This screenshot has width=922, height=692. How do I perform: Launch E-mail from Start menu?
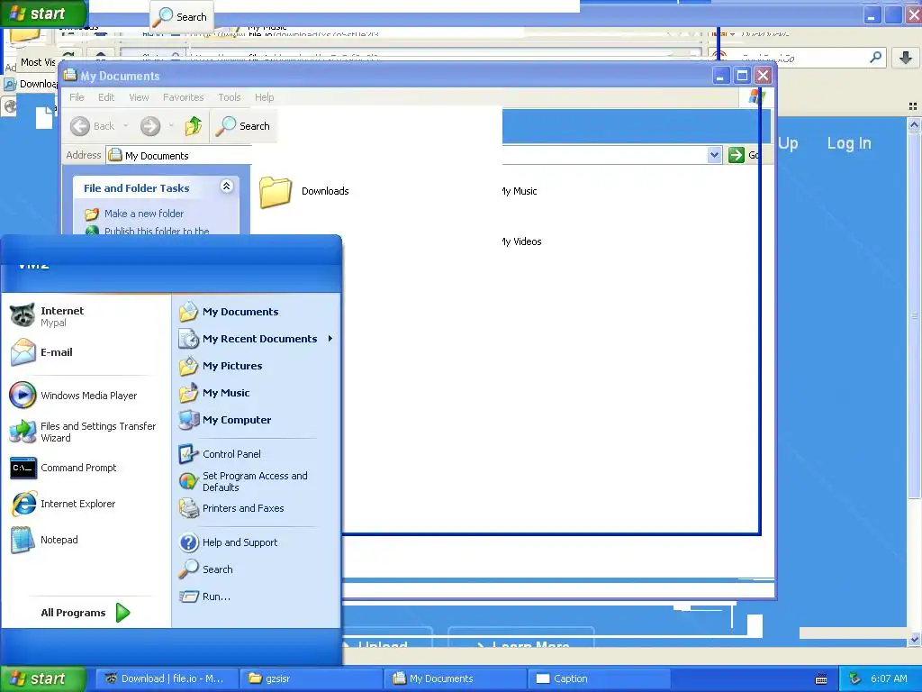coord(42,352)
